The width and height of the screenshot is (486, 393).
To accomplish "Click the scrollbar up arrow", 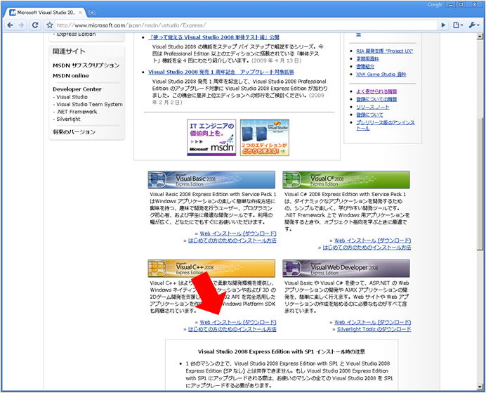I will point(480,36).
